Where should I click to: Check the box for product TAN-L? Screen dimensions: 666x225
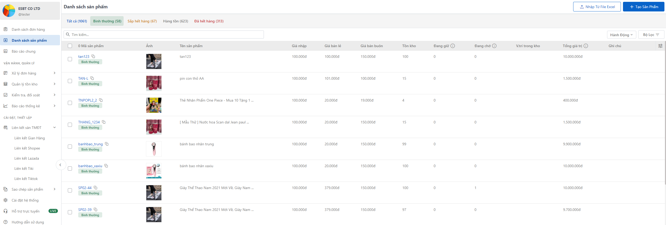70,81
